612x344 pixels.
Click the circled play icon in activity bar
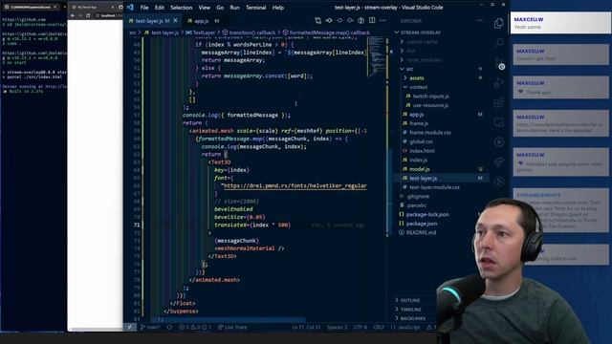[x=498, y=142]
